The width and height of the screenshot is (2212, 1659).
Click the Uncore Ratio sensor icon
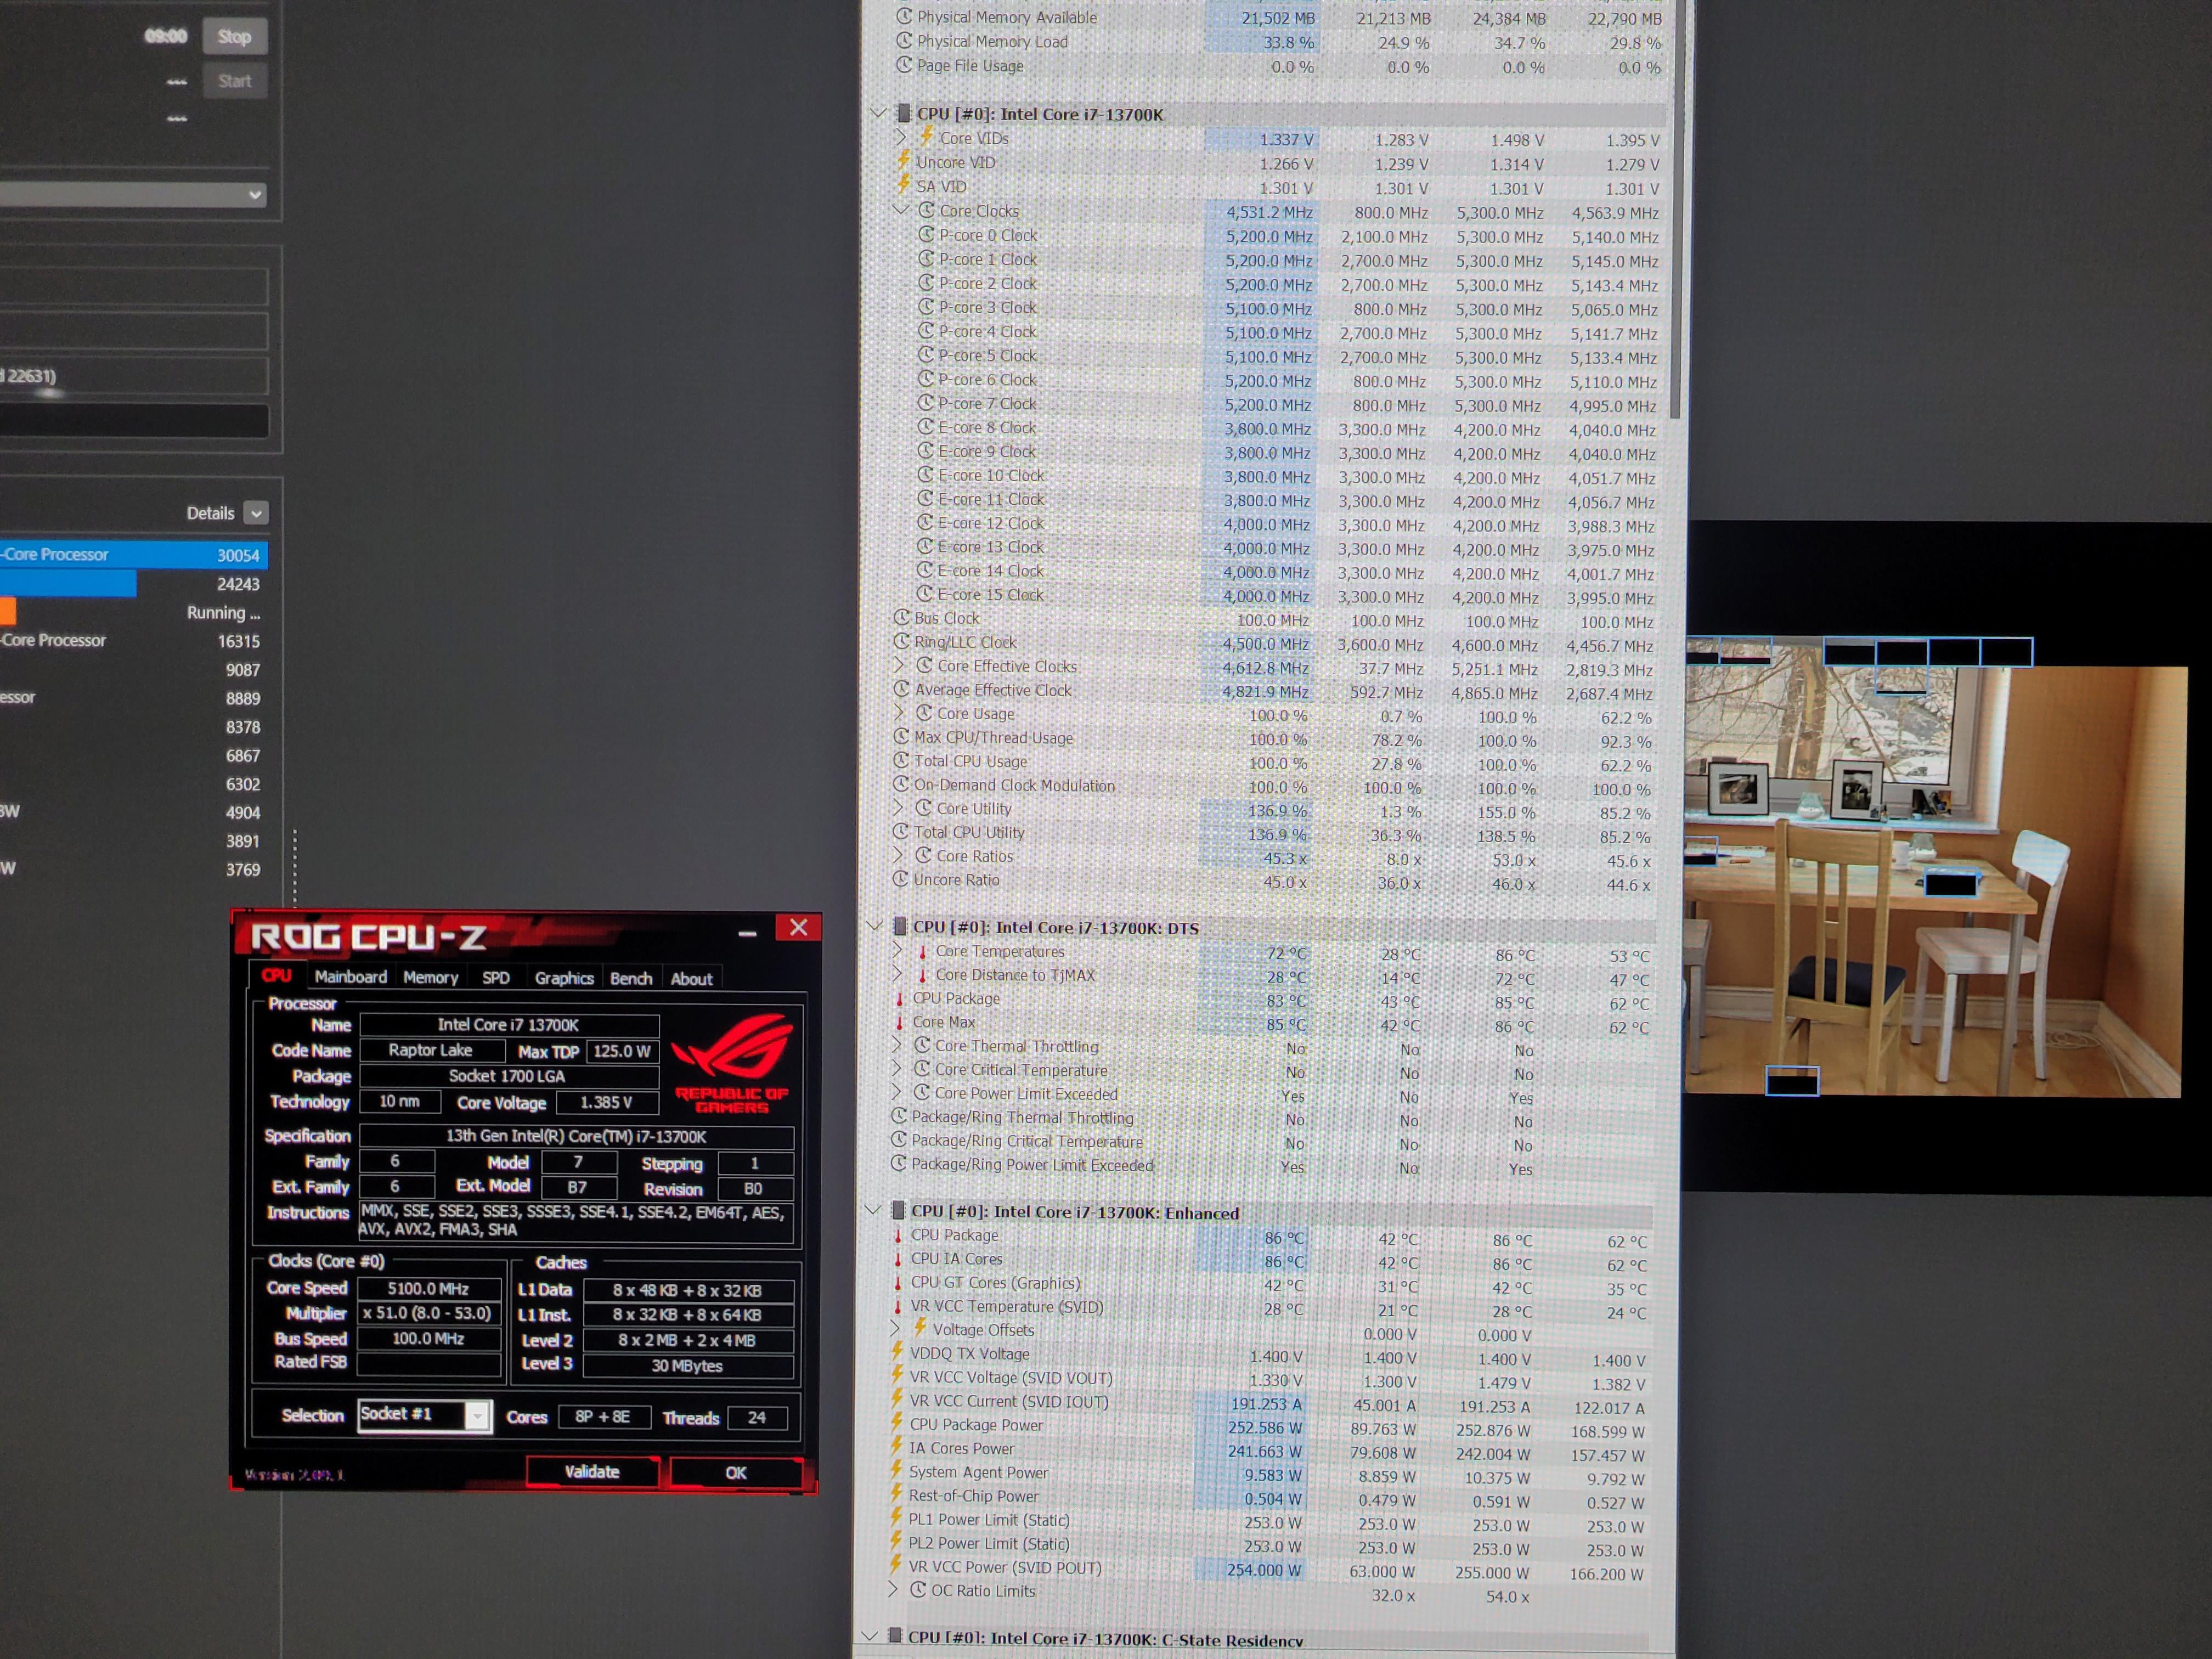900,879
